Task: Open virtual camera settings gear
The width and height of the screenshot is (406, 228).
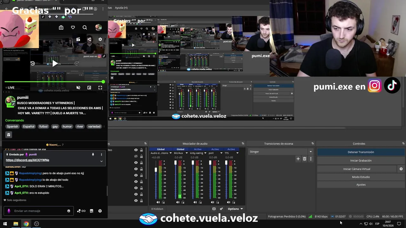Action: pyautogui.click(x=401, y=169)
